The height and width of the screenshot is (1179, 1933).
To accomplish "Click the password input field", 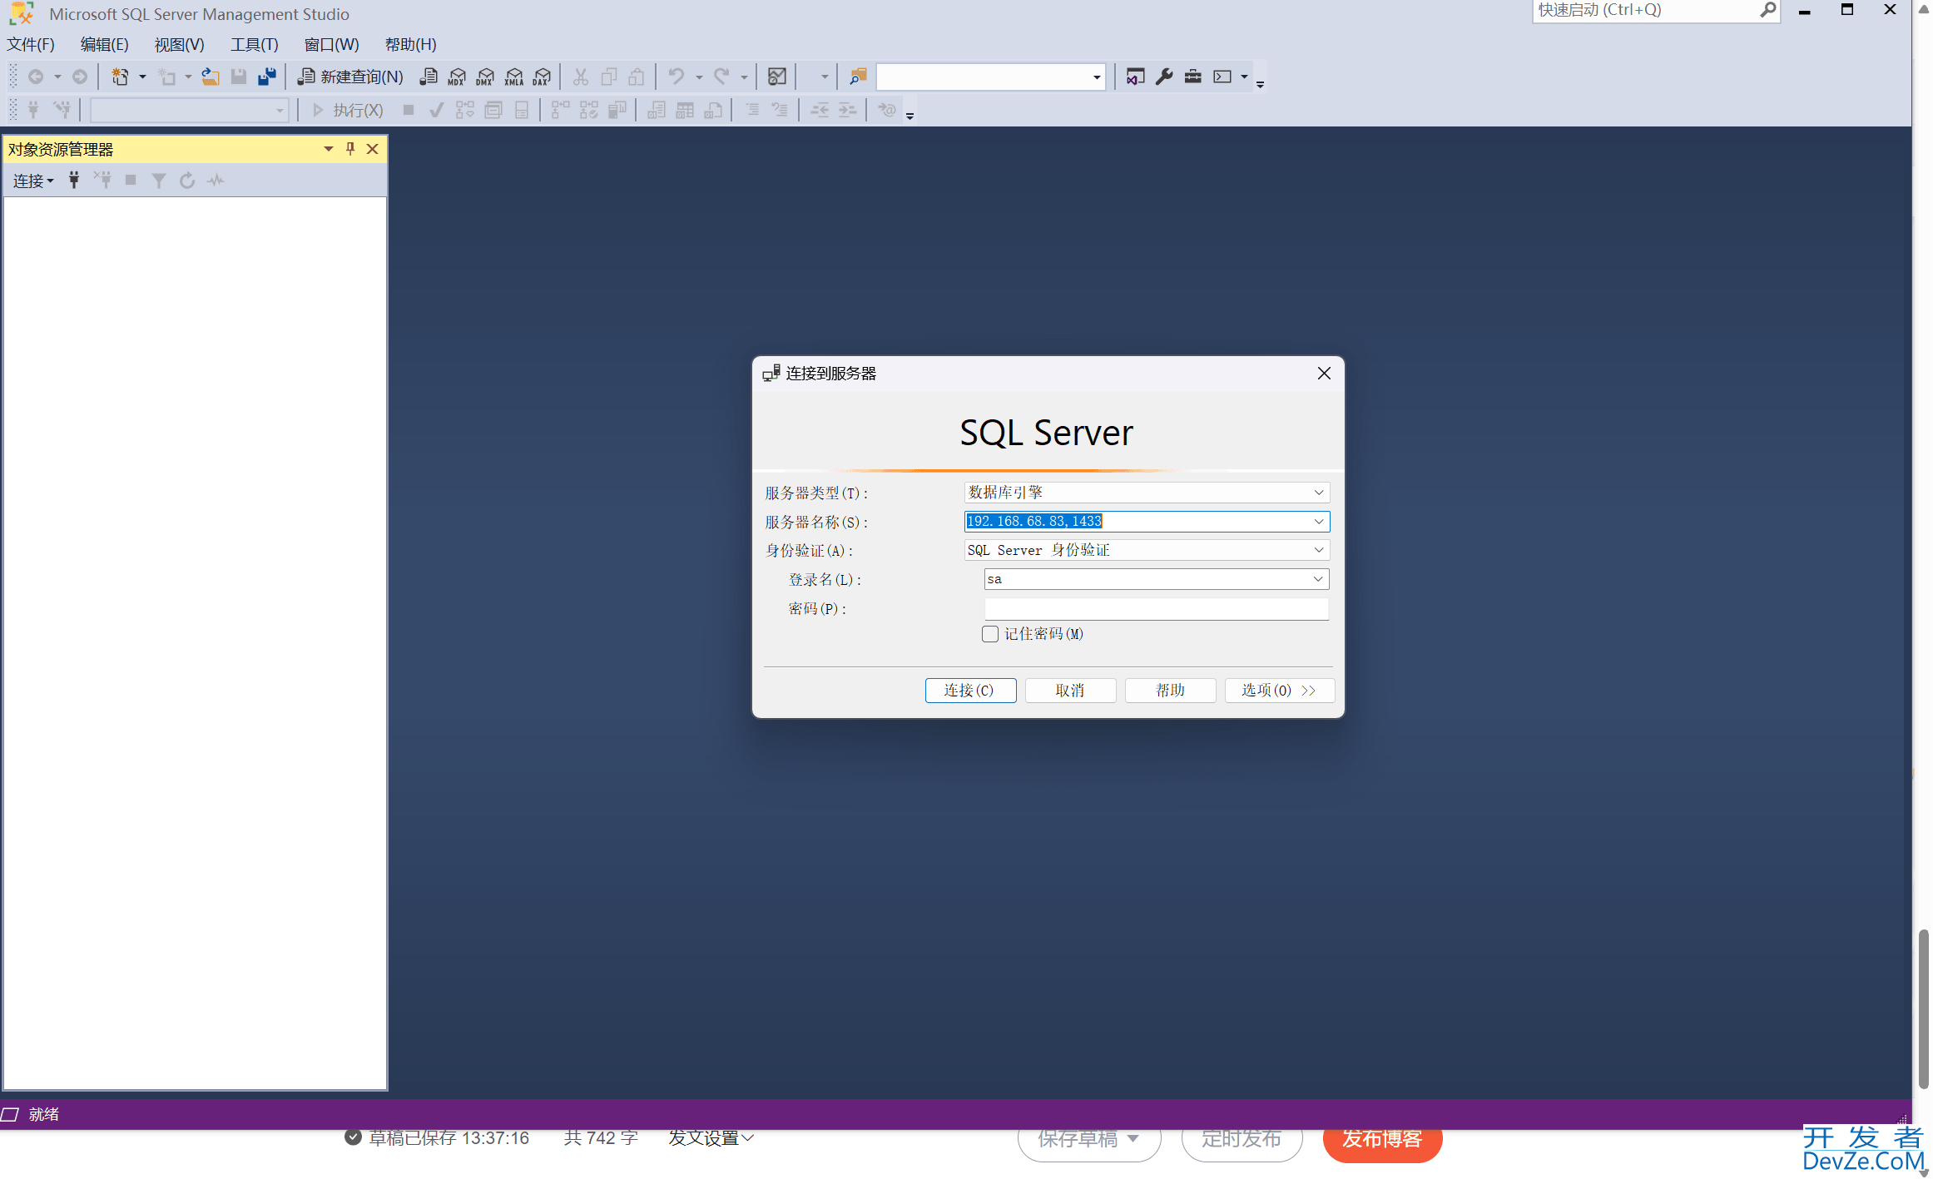I will [x=1157, y=608].
